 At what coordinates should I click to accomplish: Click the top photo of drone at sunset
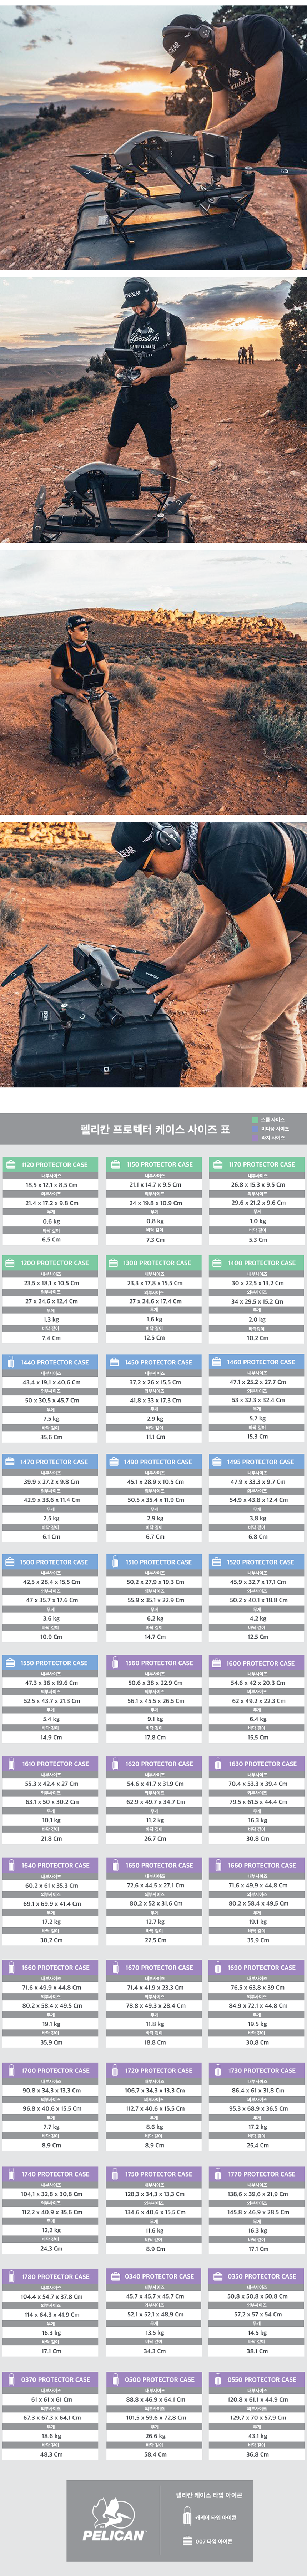pos(153,135)
